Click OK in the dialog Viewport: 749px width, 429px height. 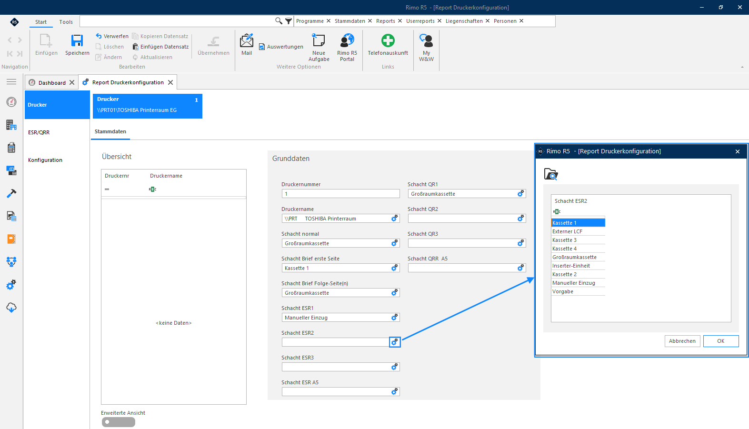[x=721, y=341]
